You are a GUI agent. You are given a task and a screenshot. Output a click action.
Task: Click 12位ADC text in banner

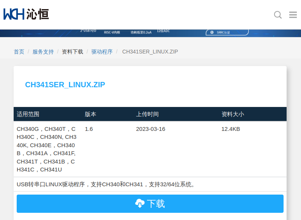tap(163, 31)
